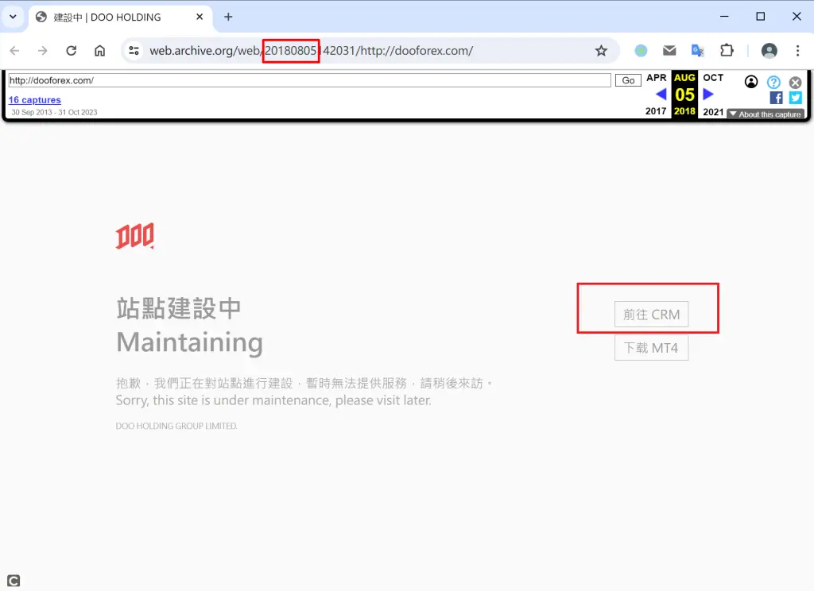Image resolution: width=814 pixels, height=591 pixels.
Task: Open Wayback help question icon
Action: pyautogui.click(x=773, y=82)
